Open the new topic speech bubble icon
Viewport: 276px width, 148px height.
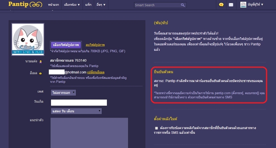221,5
